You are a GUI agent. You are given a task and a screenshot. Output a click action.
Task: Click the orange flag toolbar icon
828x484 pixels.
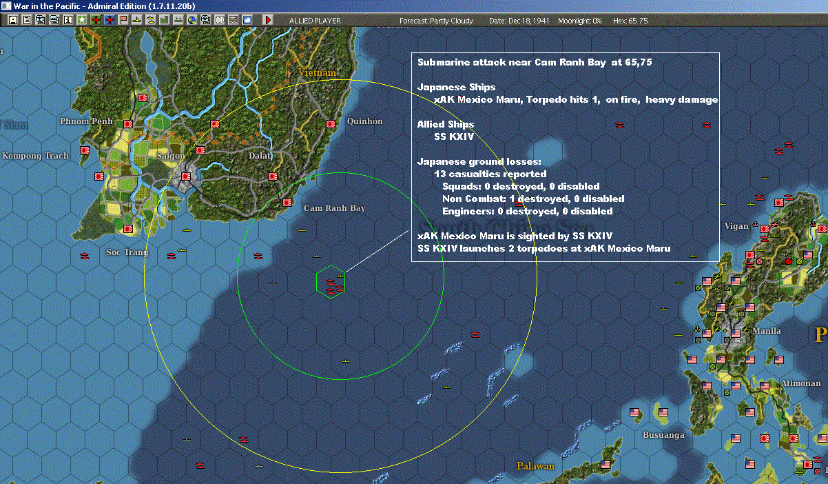pyautogui.click(x=123, y=20)
